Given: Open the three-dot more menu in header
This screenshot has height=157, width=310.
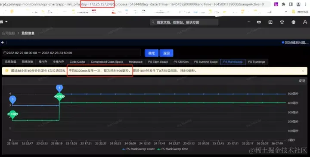Looking at the screenshot, I should click(x=249, y=22).
